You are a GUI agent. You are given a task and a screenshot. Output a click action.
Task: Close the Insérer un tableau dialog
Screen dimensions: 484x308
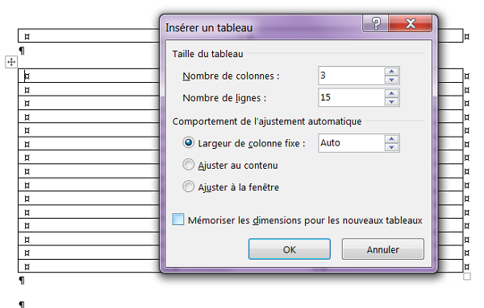click(411, 23)
